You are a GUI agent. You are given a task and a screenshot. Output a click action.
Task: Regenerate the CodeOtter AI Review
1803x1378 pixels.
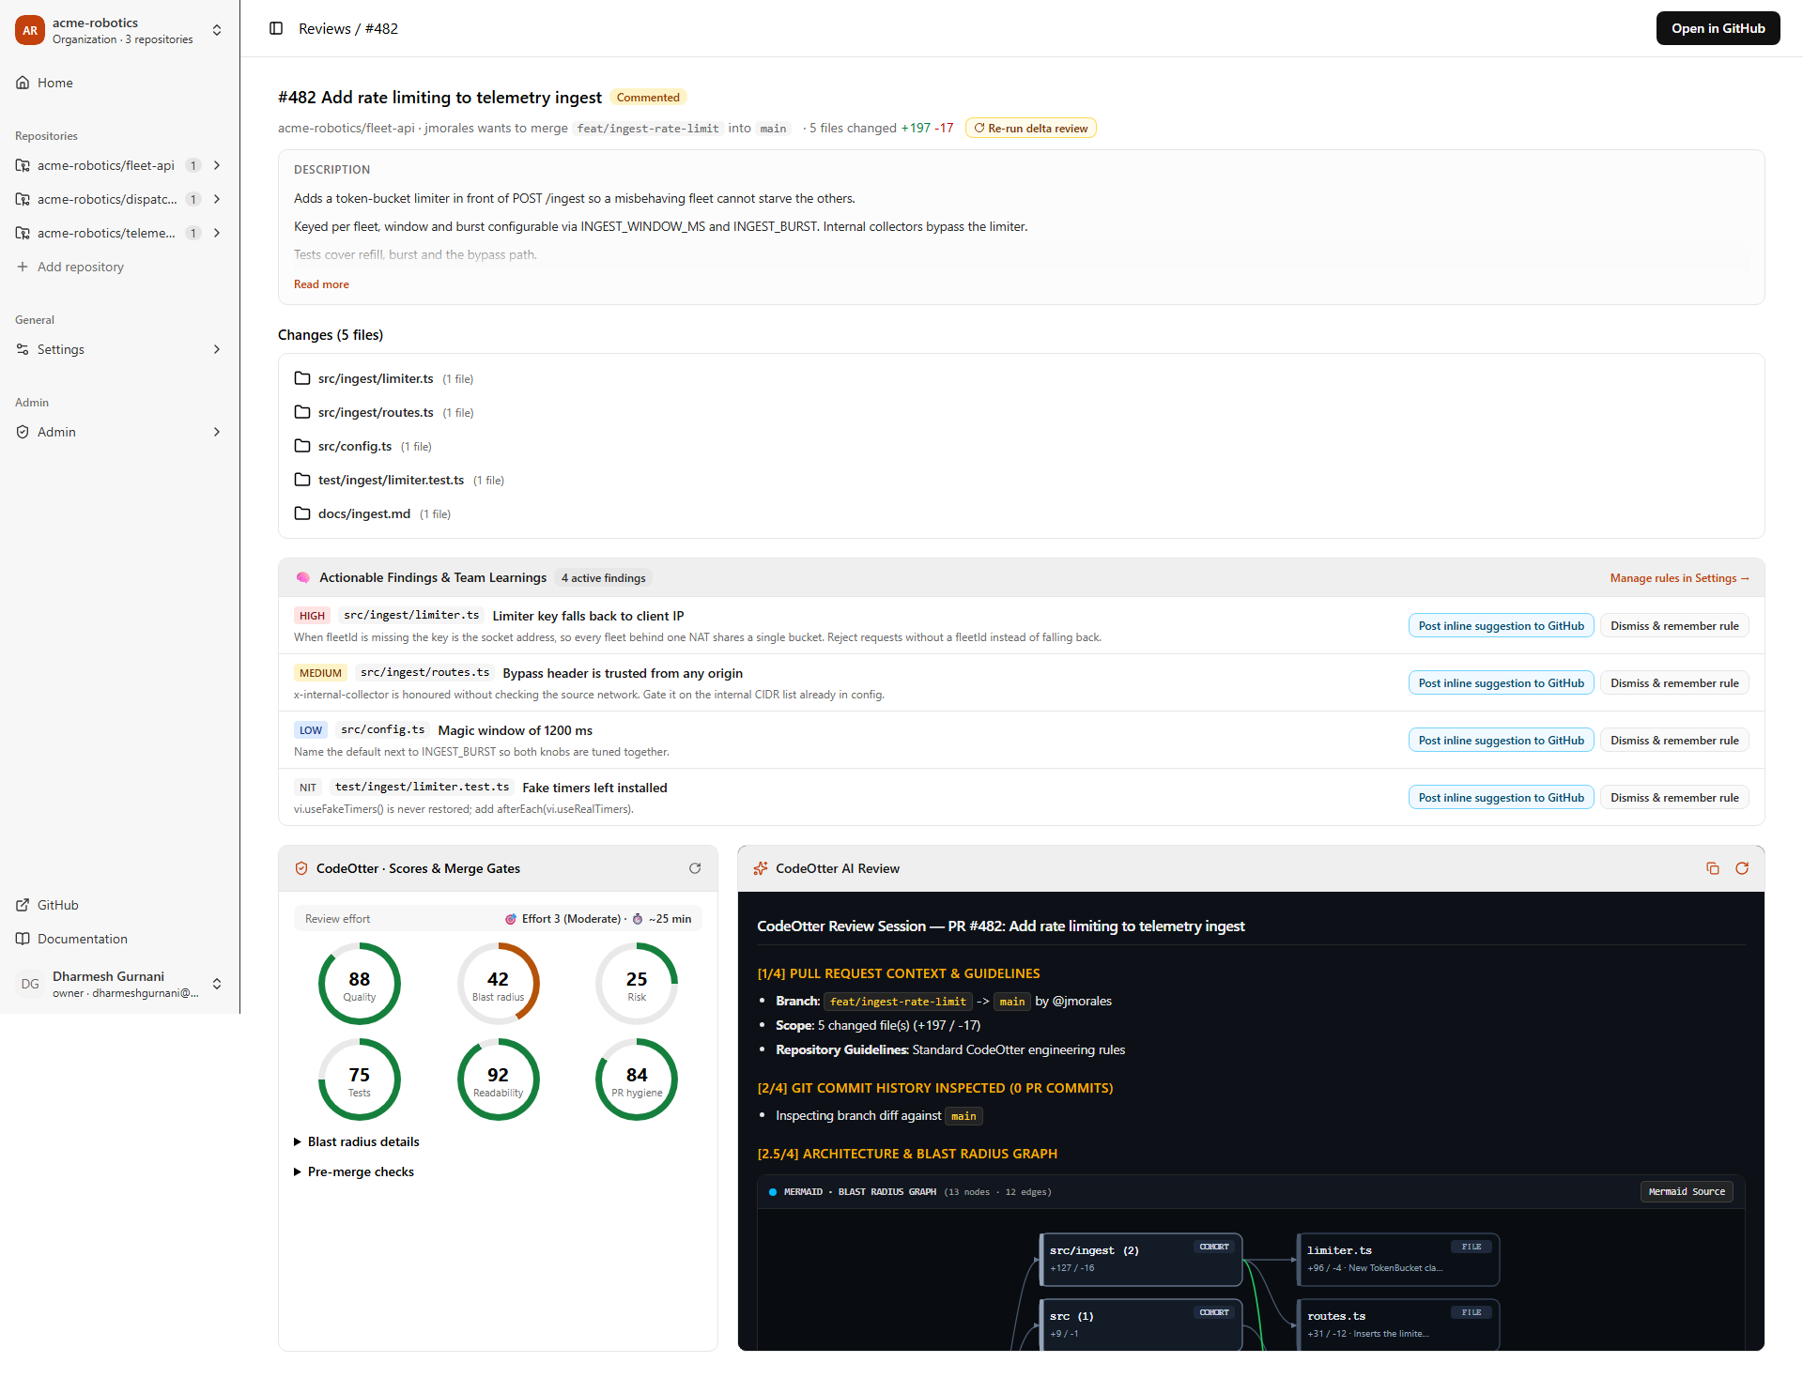tap(1742, 868)
